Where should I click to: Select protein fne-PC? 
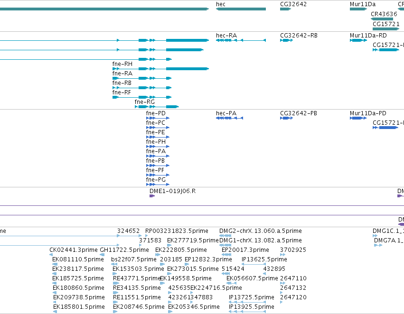click(158, 128)
